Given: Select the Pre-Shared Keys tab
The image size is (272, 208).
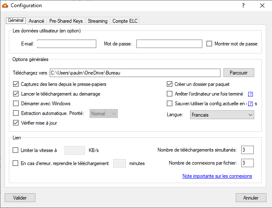Looking at the screenshot, I should coord(66,21).
